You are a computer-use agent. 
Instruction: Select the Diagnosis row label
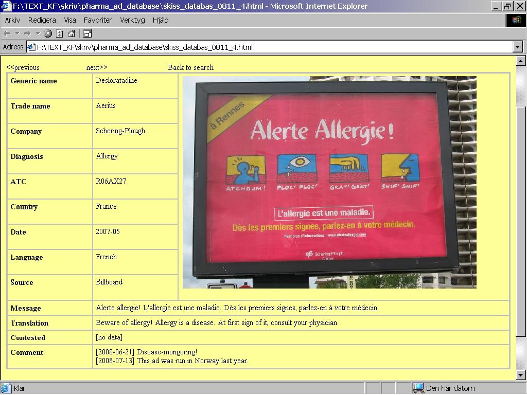27,156
